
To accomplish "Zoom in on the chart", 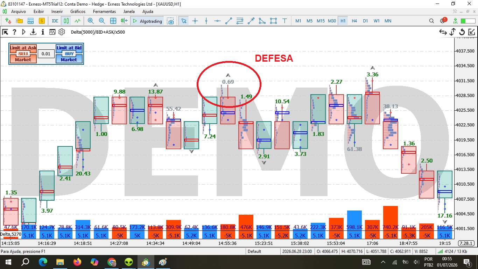I will coord(91,21).
